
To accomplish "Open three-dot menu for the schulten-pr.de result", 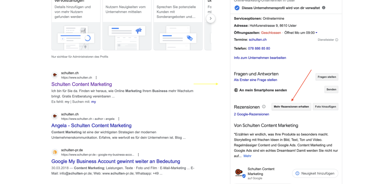I will point(138,155).
